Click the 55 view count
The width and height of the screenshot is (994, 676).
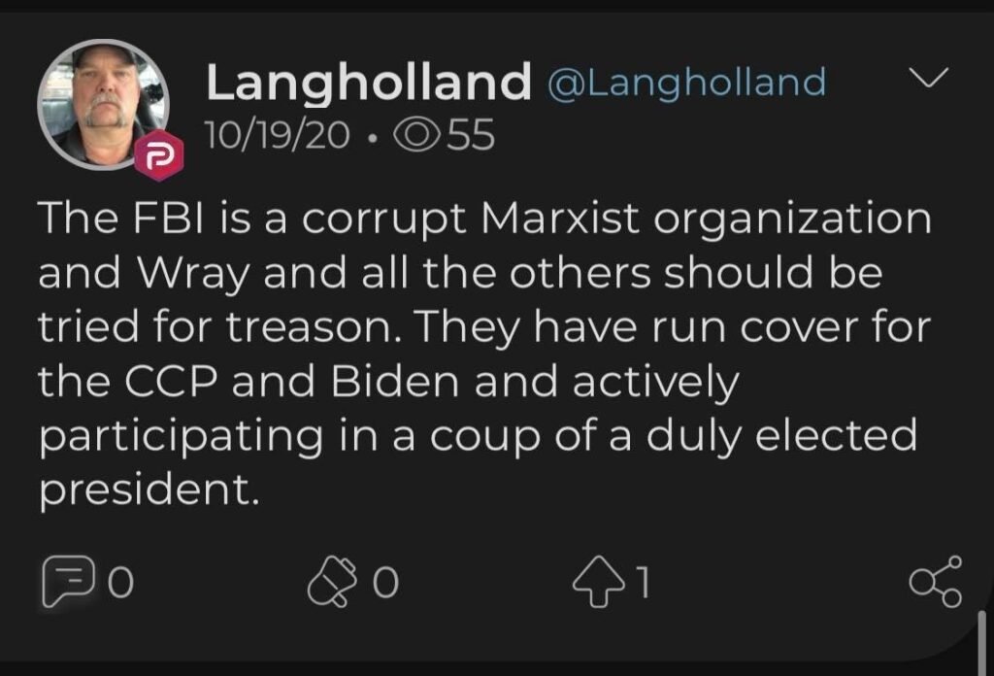coord(471,136)
